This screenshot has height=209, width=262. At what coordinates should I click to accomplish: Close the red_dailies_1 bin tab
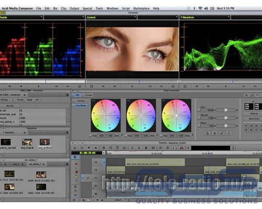coord(43,164)
